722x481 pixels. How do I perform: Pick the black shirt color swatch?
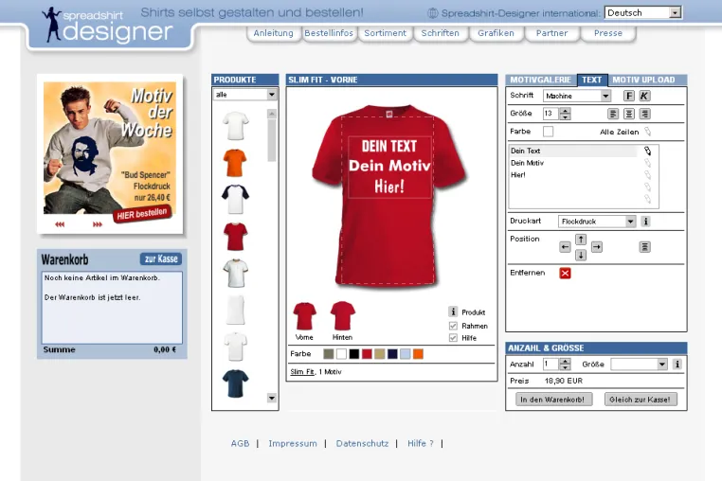click(353, 354)
